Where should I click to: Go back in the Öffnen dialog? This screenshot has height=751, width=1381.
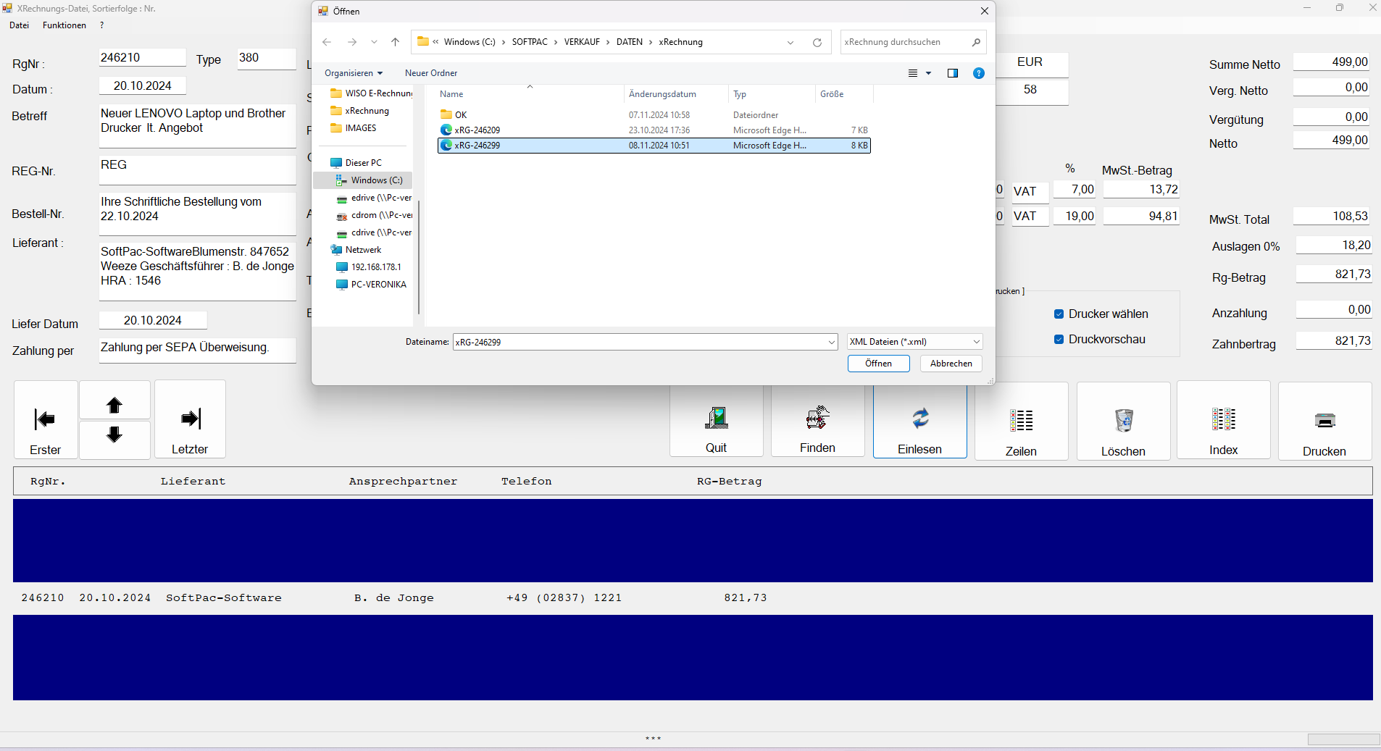327,42
